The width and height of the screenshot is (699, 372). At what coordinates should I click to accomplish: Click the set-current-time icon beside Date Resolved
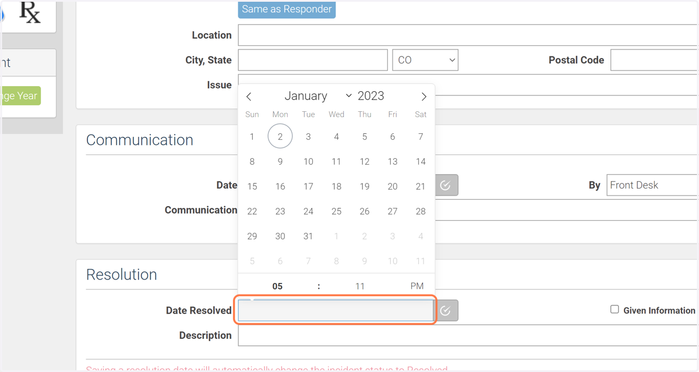[446, 311]
